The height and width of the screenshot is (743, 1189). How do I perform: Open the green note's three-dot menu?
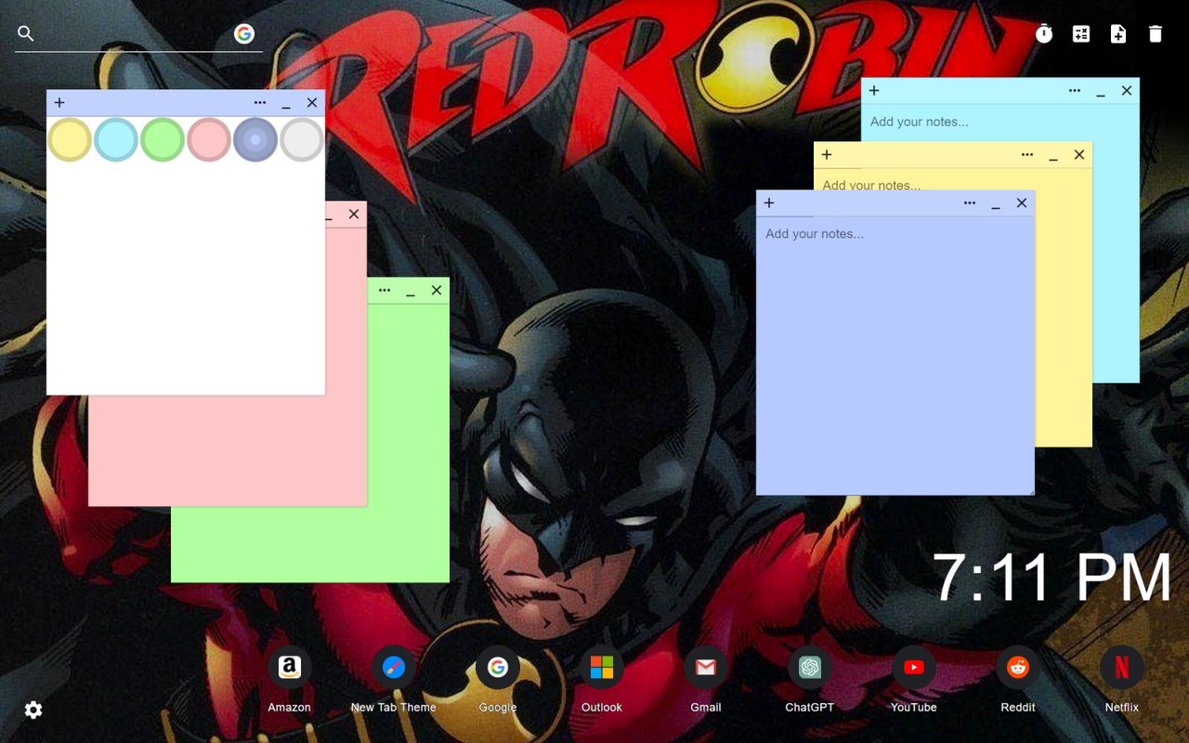click(x=385, y=291)
